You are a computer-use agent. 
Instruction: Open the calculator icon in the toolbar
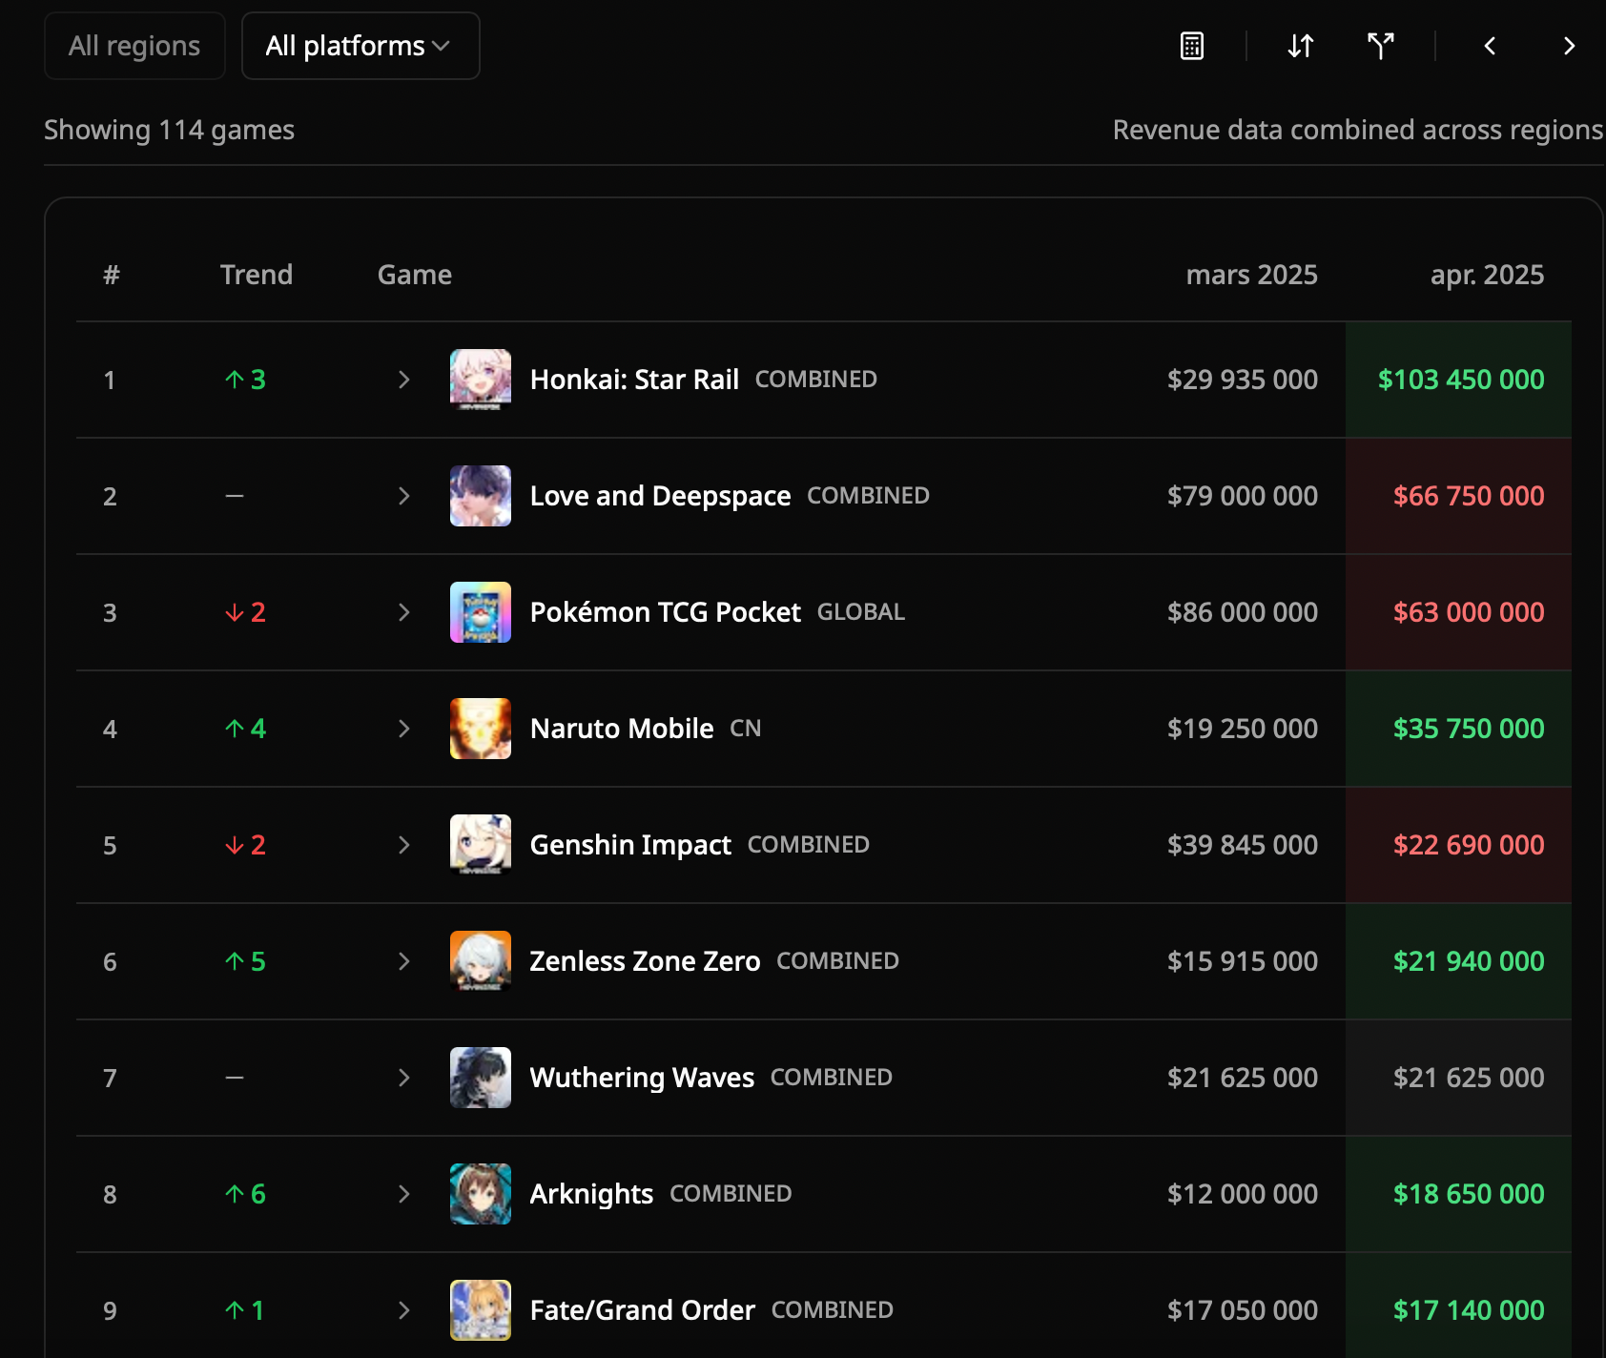click(x=1192, y=46)
